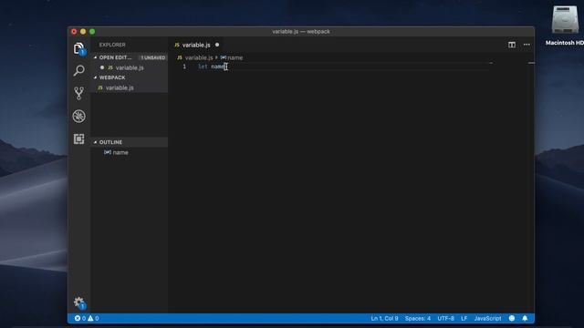Click the Ln 1, Col 9 position indicator
The height and width of the screenshot is (328, 584).
384,318
